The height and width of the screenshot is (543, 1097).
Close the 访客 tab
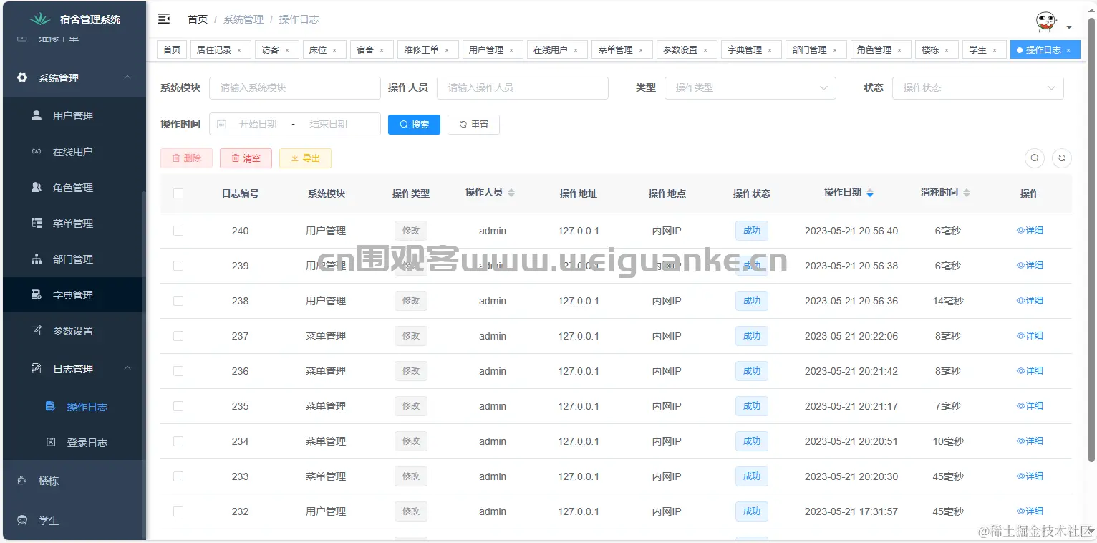click(287, 50)
